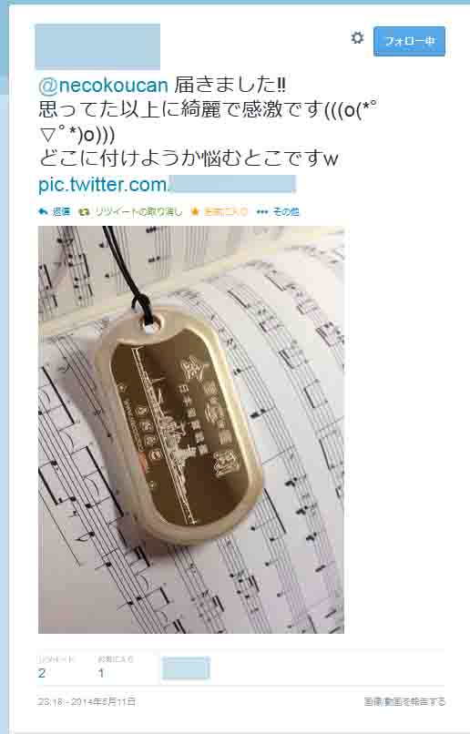Open the gear user-actions menu

[x=357, y=38]
